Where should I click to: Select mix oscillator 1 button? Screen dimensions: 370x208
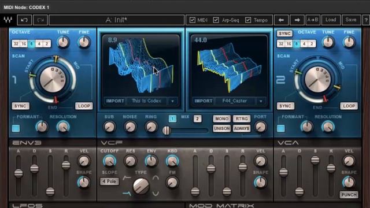coord(172,118)
